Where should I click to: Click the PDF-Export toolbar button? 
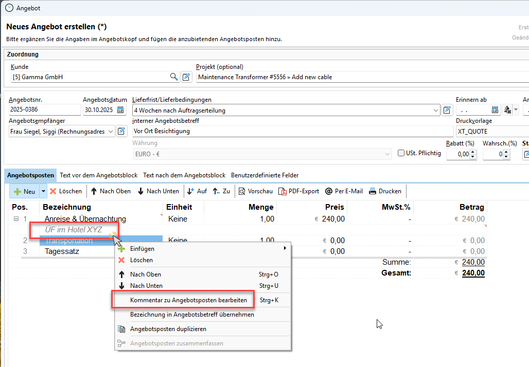[x=299, y=191]
